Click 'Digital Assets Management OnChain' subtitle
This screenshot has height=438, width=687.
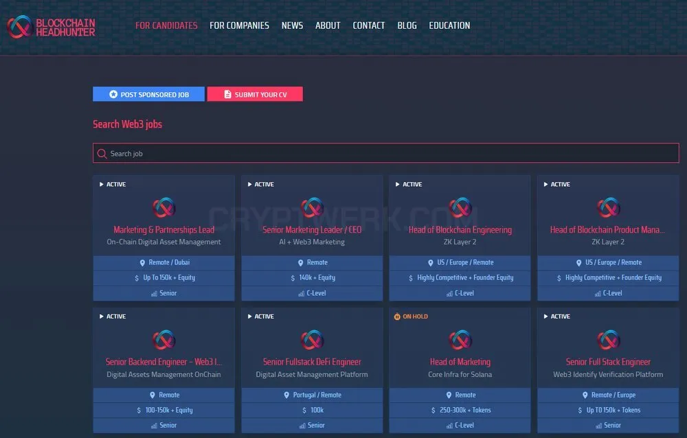click(164, 374)
